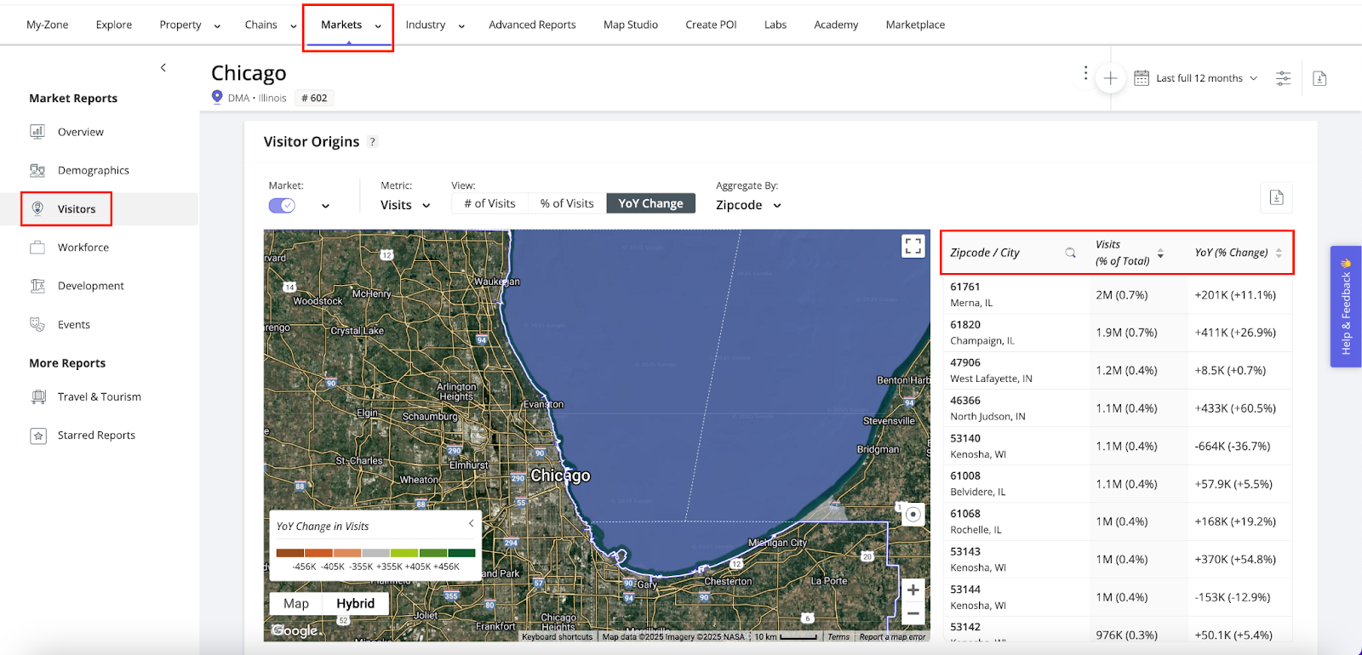Select the Visitors sidebar icon

37,208
